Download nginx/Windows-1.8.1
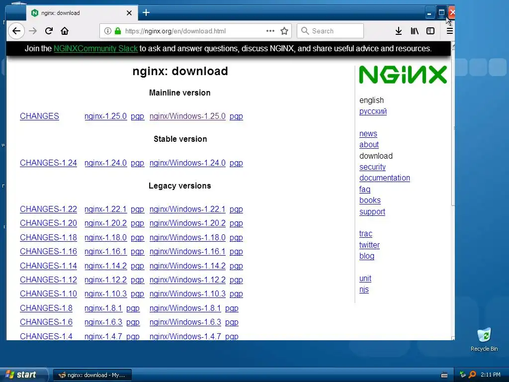 (185, 308)
